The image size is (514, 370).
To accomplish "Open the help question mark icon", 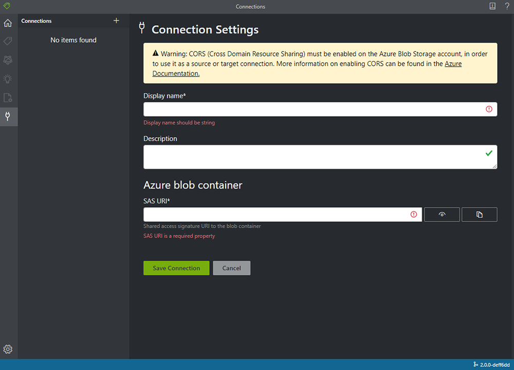I will [x=507, y=6].
